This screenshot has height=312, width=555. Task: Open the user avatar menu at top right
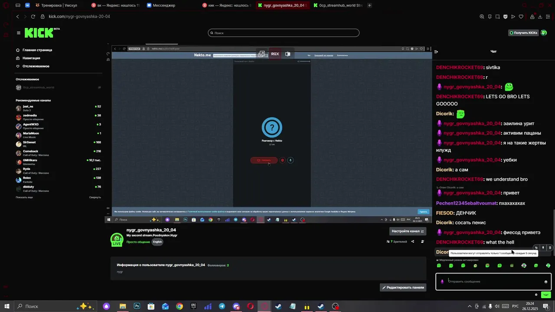pyautogui.click(x=544, y=33)
